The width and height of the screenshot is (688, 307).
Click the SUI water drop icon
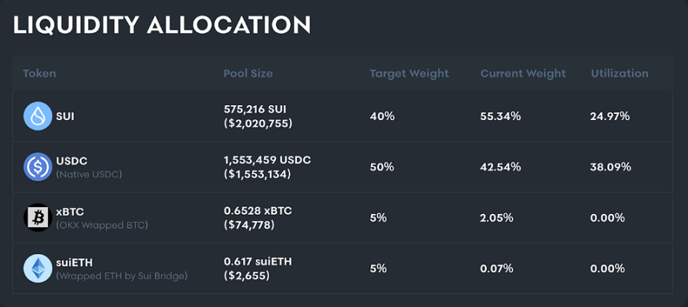tap(37, 116)
